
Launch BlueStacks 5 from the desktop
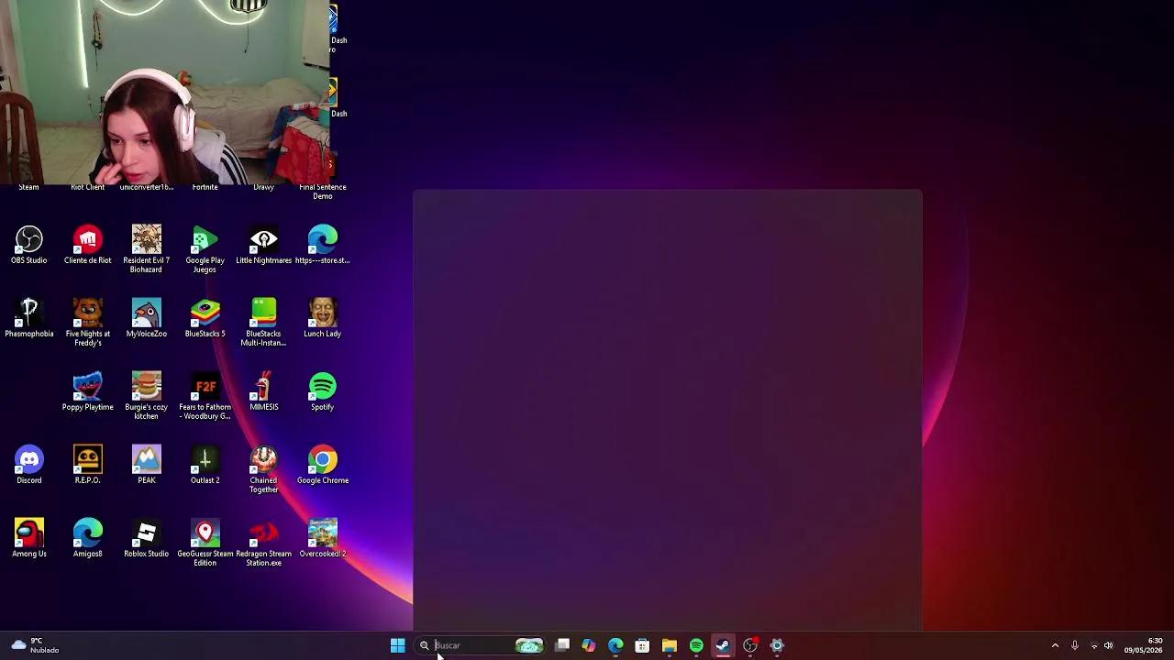[205, 318]
